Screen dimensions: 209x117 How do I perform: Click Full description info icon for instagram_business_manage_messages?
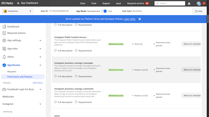point(56,76)
